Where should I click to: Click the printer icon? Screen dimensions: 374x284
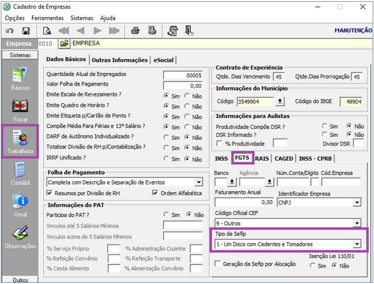click(135, 31)
